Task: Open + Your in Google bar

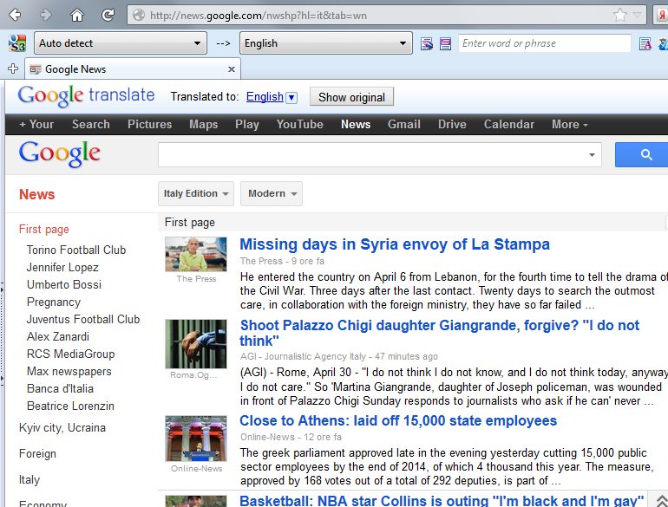Action: pyautogui.click(x=36, y=124)
